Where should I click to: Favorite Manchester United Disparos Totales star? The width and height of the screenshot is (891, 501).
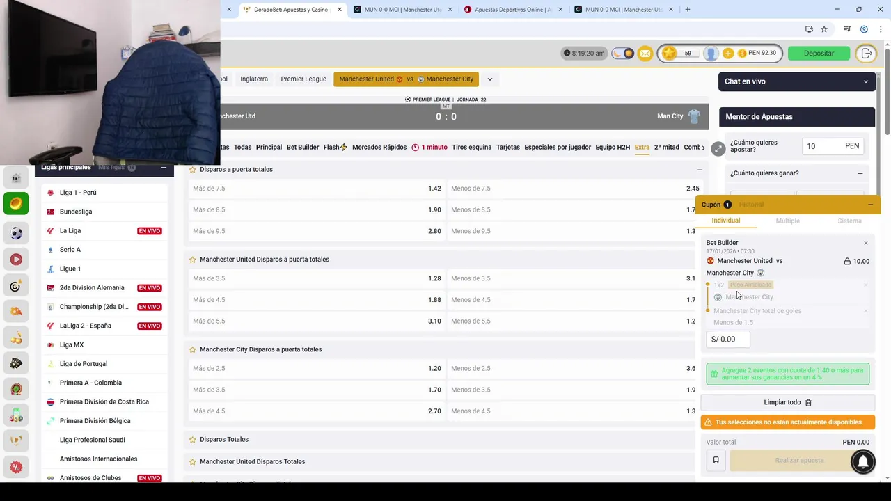(193, 462)
